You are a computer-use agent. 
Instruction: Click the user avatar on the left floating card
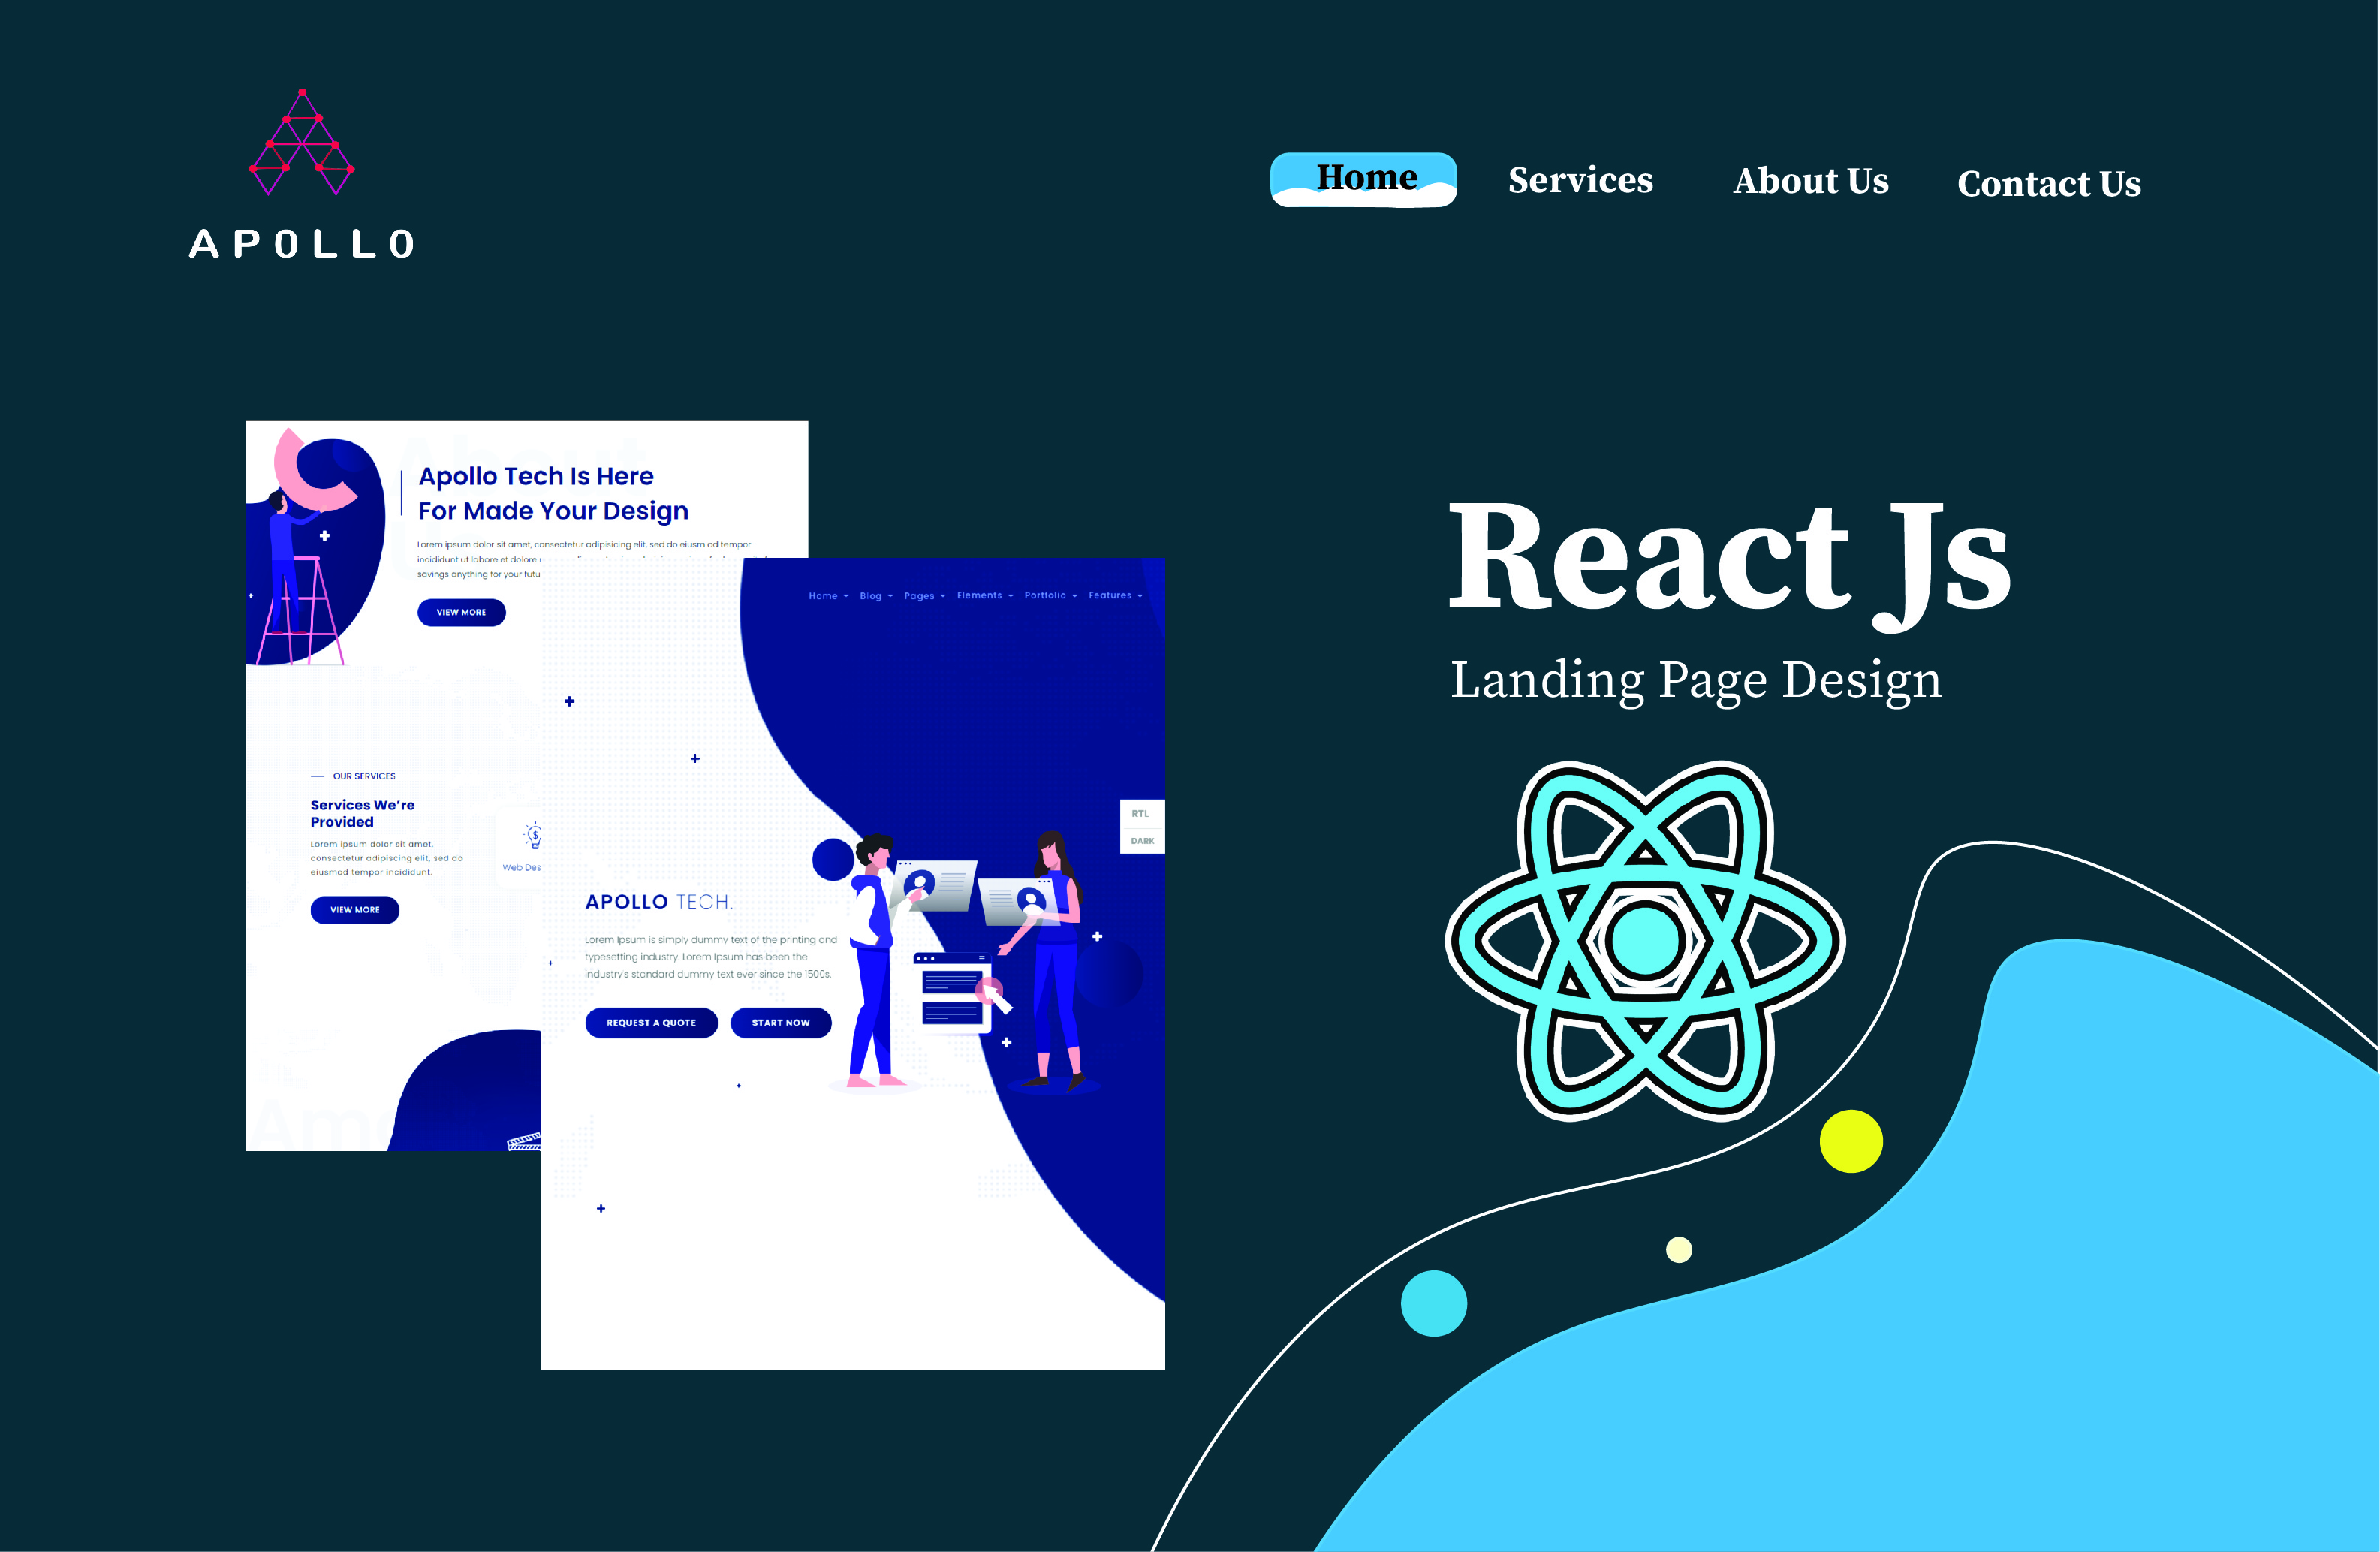[x=919, y=883]
